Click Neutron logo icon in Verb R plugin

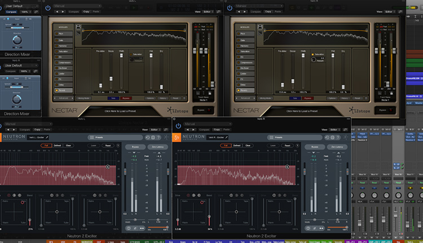click(177, 137)
